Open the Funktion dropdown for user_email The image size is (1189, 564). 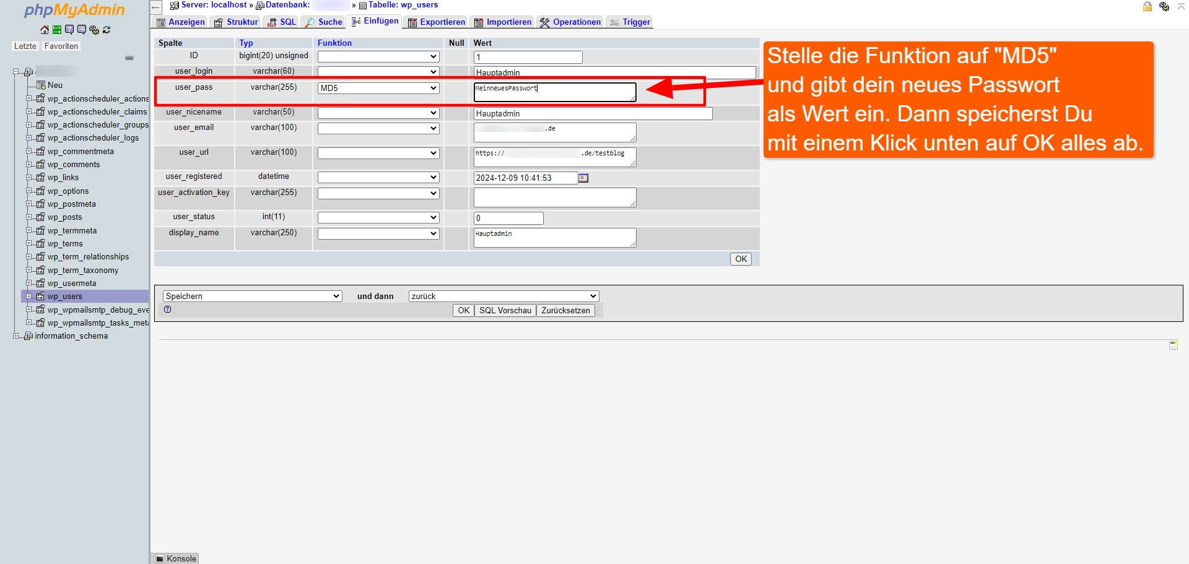pyautogui.click(x=378, y=128)
